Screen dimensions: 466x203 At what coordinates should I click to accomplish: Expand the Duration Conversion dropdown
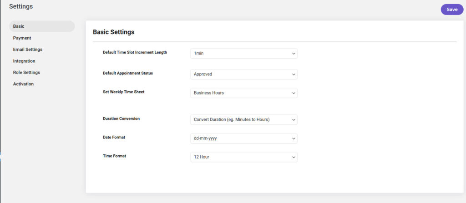click(x=244, y=119)
